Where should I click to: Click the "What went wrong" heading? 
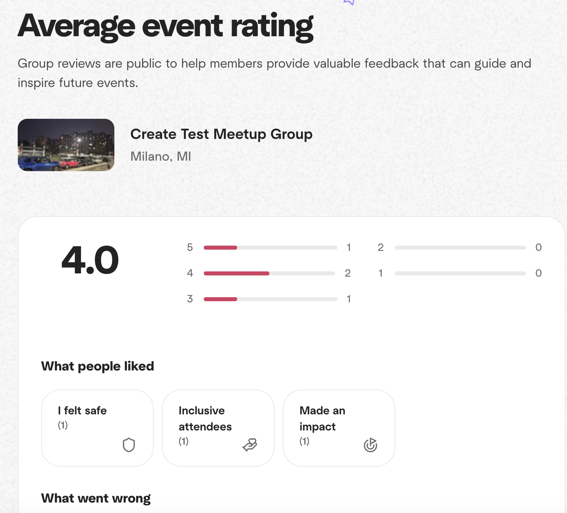(96, 498)
